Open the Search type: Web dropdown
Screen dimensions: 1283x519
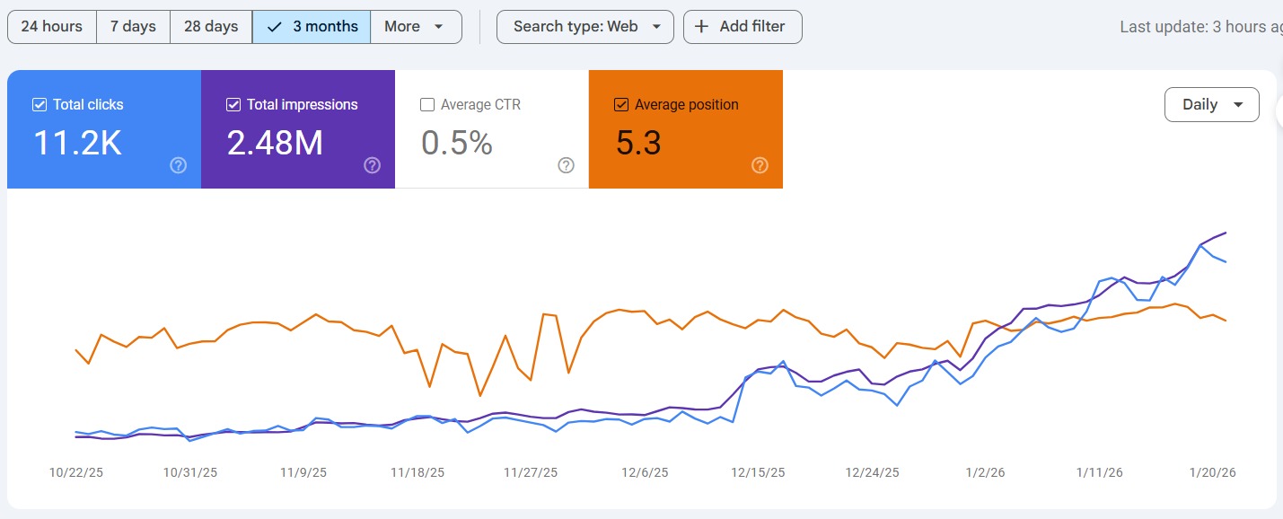[x=584, y=27]
